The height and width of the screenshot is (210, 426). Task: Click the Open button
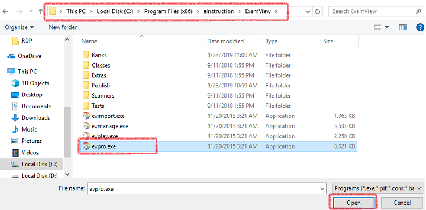pyautogui.click(x=353, y=203)
